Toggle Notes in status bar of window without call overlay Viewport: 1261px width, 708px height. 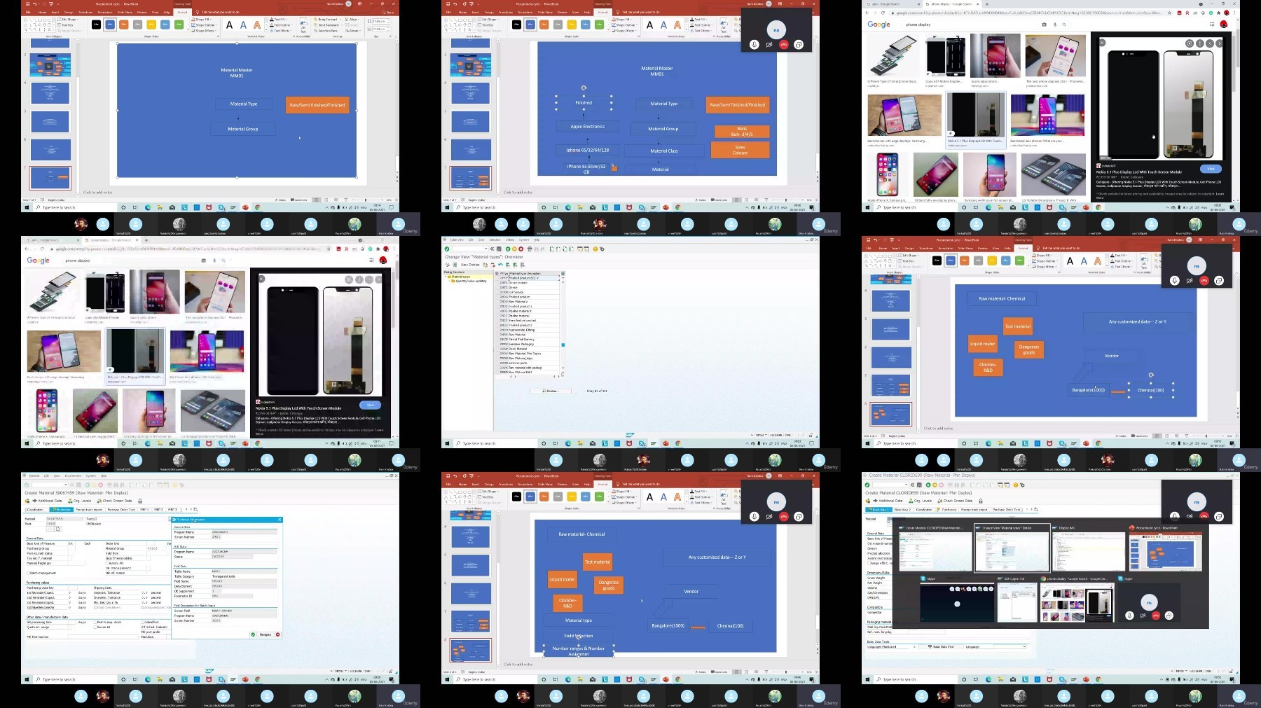click(280, 200)
